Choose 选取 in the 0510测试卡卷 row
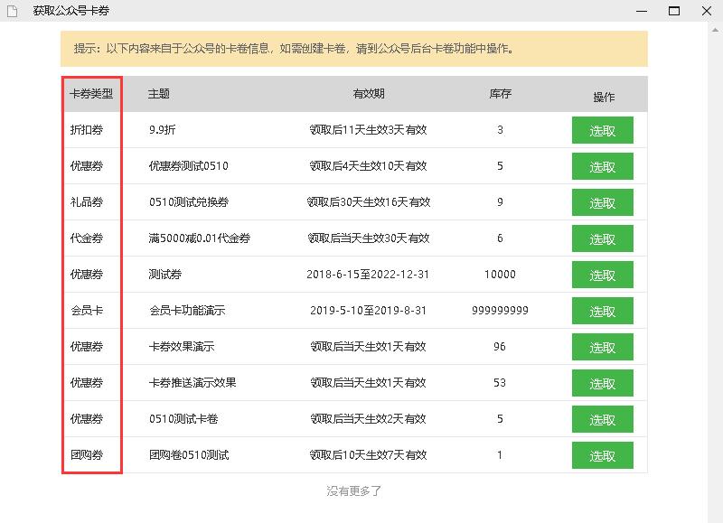 pos(602,419)
